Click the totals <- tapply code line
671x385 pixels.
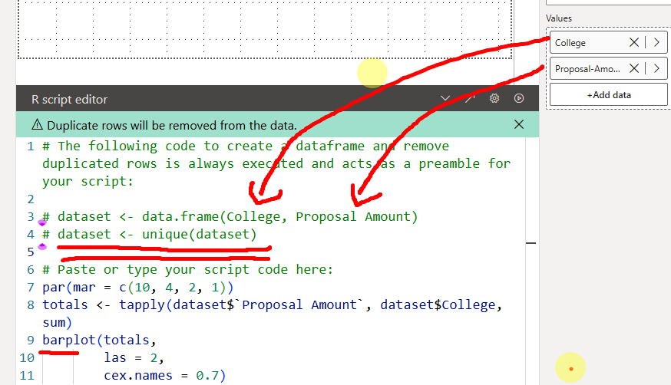pyautogui.click(x=272, y=314)
